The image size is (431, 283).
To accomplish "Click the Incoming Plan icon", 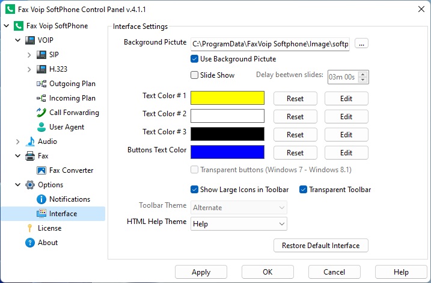I will [x=41, y=98].
